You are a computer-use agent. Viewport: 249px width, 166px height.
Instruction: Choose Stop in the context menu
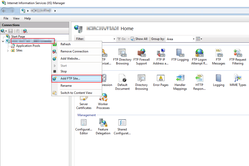coord(77,71)
